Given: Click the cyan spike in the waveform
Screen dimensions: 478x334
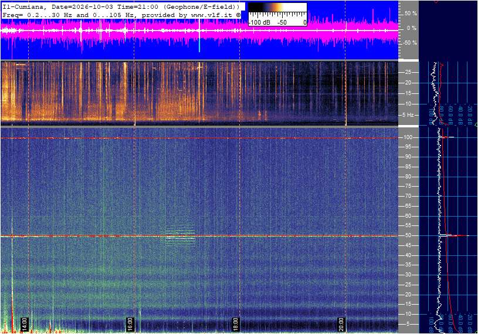Looking at the screenshot, I should (x=199, y=46).
